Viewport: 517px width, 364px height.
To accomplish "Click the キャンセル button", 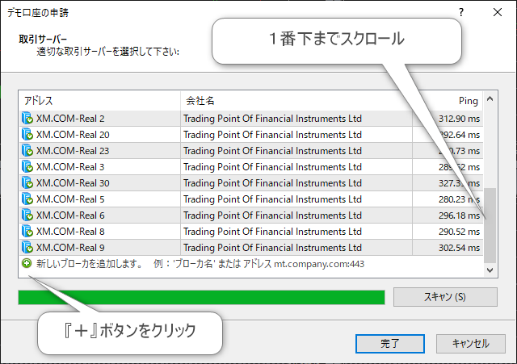I will click(470, 344).
